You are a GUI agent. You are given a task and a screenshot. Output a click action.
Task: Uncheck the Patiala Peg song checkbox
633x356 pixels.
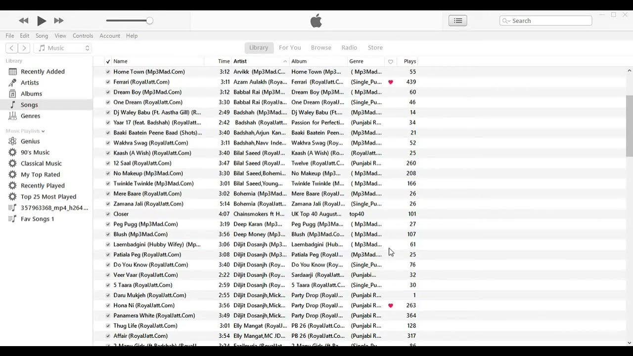[108, 255]
